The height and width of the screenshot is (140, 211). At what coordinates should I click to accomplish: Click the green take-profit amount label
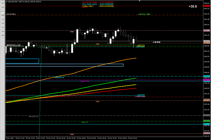[144, 14]
